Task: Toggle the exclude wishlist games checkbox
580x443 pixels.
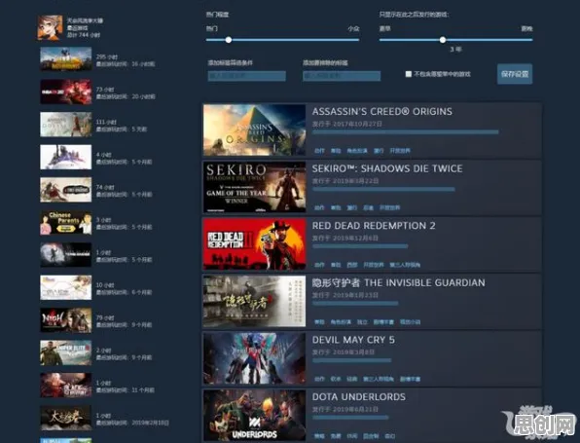Action: tap(409, 74)
